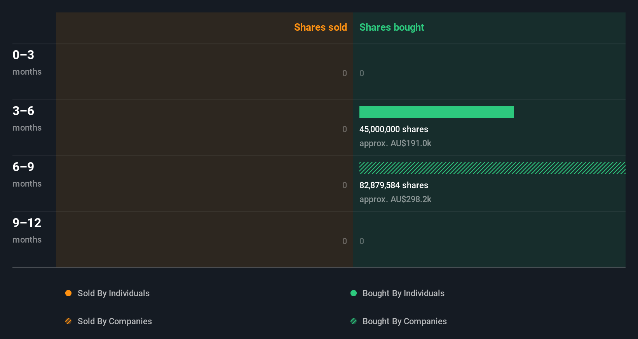The width and height of the screenshot is (638, 339).
Task: Click the orange Sold By Individuals legend dot
Action: tap(68, 293)
